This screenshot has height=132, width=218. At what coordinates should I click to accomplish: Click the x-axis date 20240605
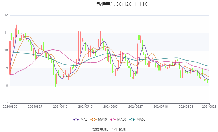click(x=110, y=107)
